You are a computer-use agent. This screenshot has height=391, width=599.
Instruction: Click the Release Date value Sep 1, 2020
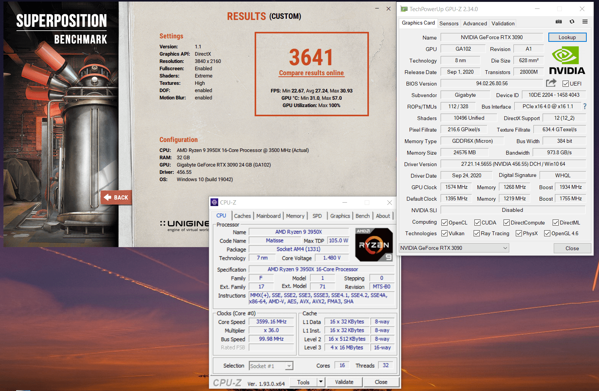click(x=460, y=72)
